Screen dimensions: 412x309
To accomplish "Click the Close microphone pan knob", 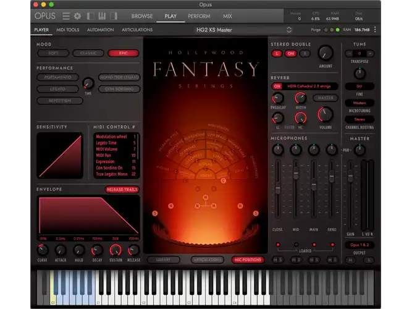I will click(277, 150).
